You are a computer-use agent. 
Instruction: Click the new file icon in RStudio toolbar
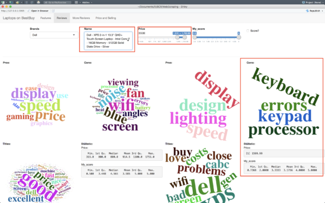(3, 3)
